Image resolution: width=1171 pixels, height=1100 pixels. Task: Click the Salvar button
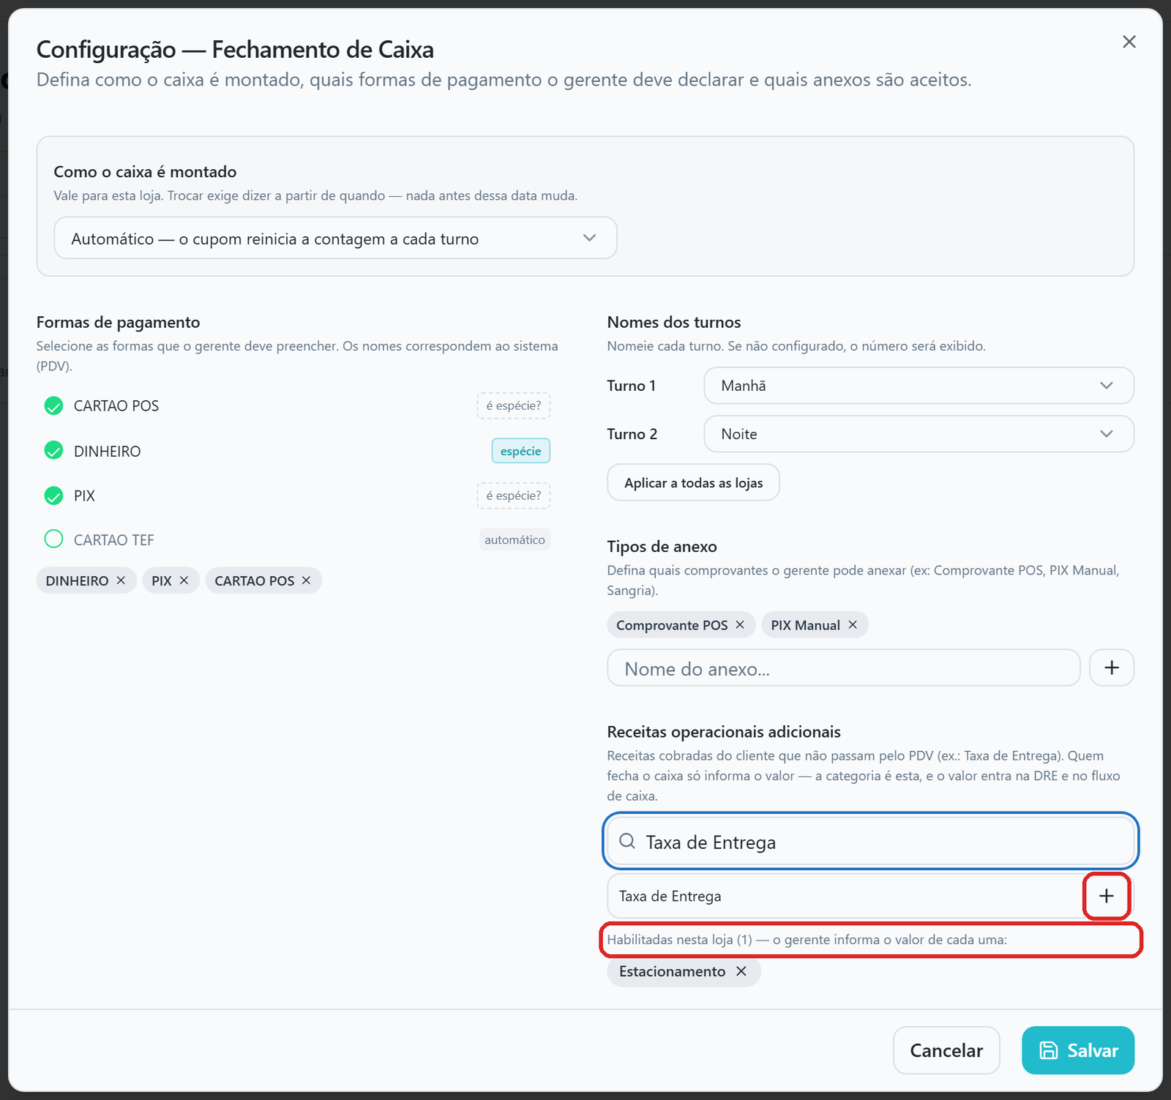point(1078,1050)
